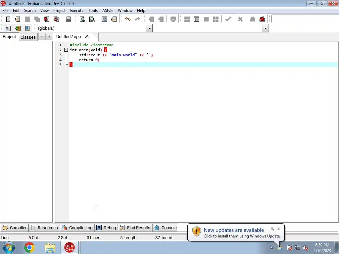Click the Find magnifier toolbar icon
The width and height of the screenshot is (339, 254).
point(82,19)
